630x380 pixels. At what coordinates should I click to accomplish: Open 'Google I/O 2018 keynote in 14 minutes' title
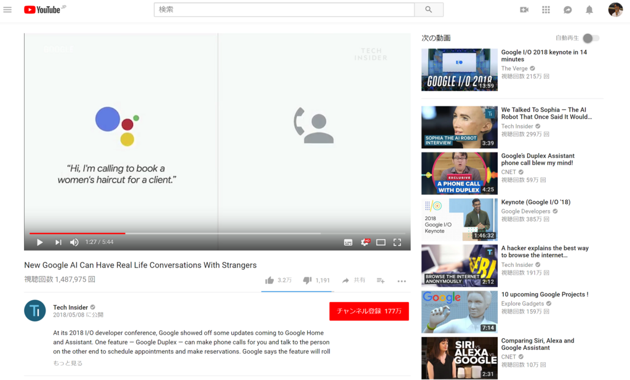click(x=544, y=56)
